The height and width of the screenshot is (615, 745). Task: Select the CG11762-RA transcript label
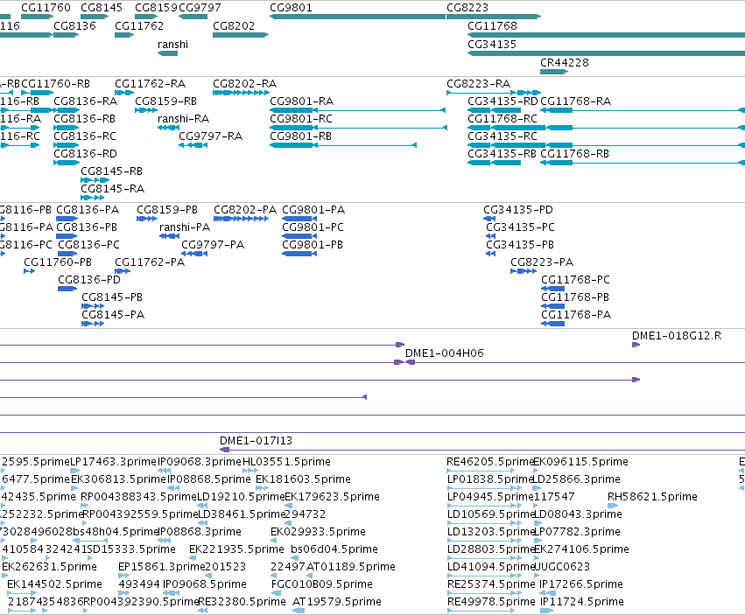coord(151,84)
